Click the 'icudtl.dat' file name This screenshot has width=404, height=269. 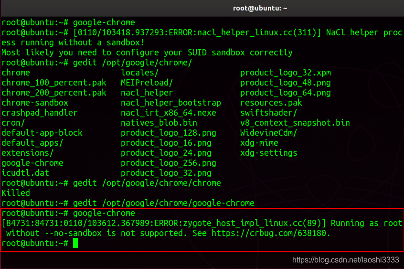25,173
